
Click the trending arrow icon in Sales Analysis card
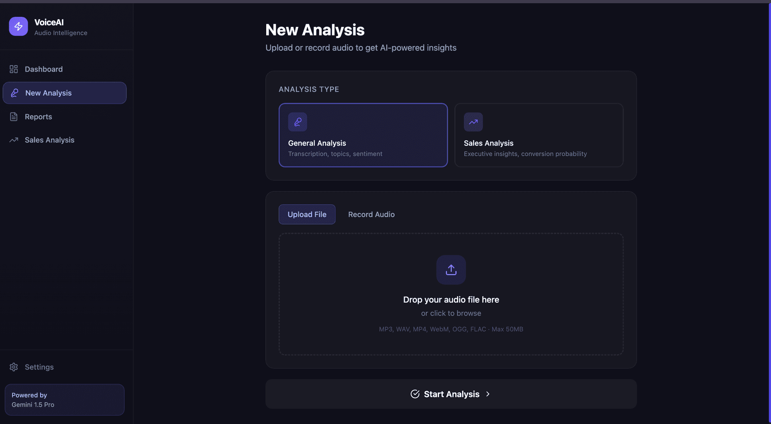(473, 122)
